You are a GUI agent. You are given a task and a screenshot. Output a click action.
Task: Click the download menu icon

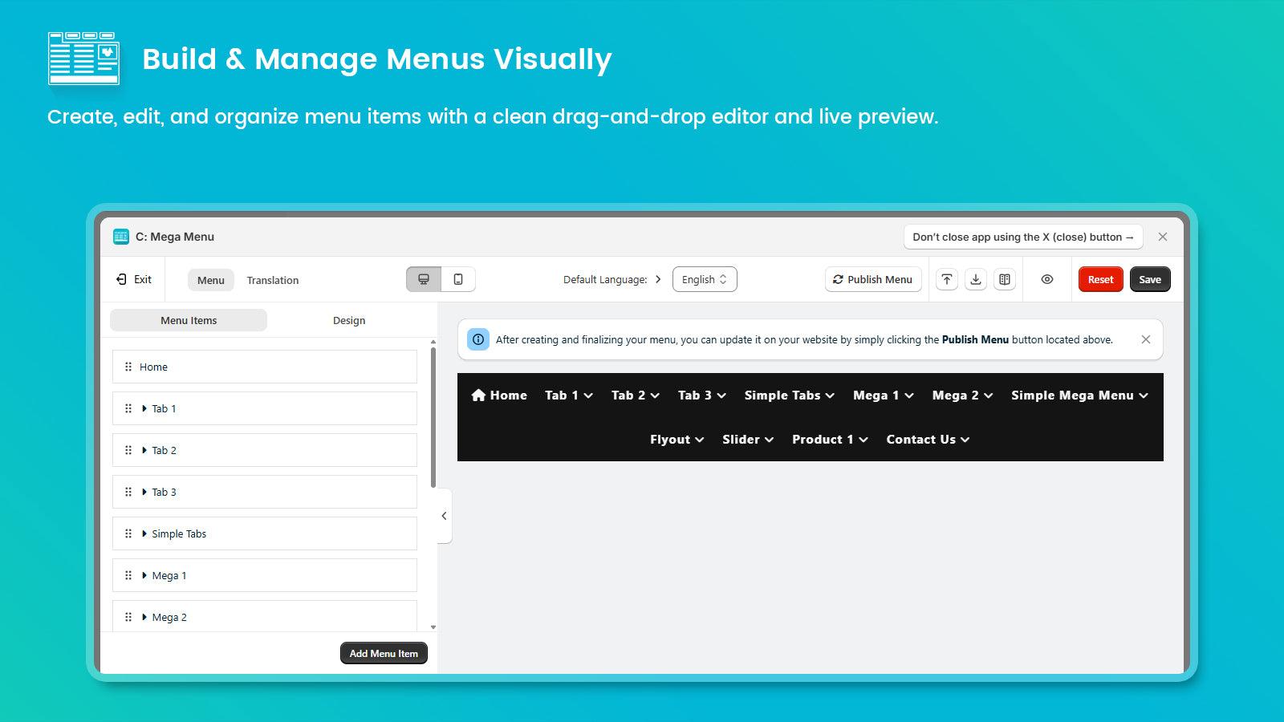tap(976, 279)
